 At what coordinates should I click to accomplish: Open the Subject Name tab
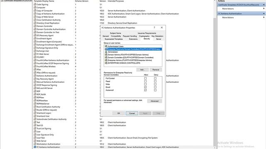[116, 33]
